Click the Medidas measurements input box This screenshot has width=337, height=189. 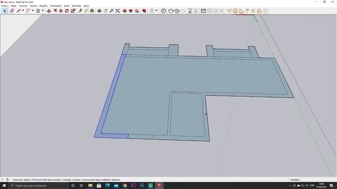click(318, 180)
